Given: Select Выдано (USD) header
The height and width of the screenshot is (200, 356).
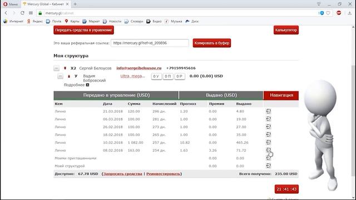Looking at the screenshot, I should 221,95.
